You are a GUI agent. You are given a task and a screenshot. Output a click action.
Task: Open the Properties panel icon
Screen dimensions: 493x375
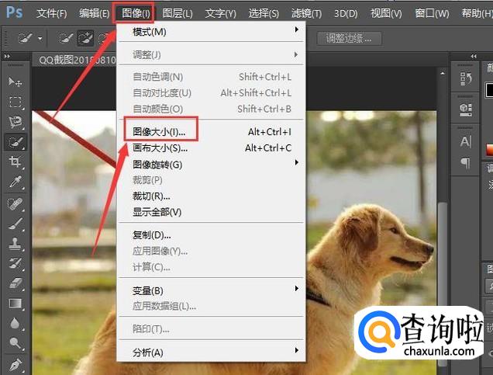(x=466, y=110)
